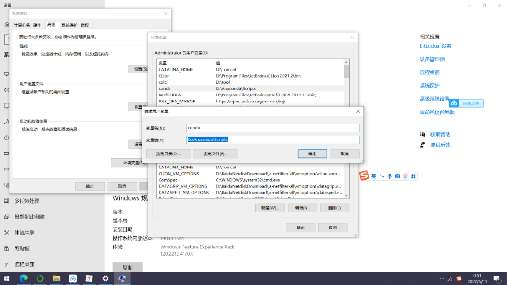The height and width of the screenshot is (285, 507).
Task: Select the IntelliJ IDEA row in user variables
Action: [250, 95]
